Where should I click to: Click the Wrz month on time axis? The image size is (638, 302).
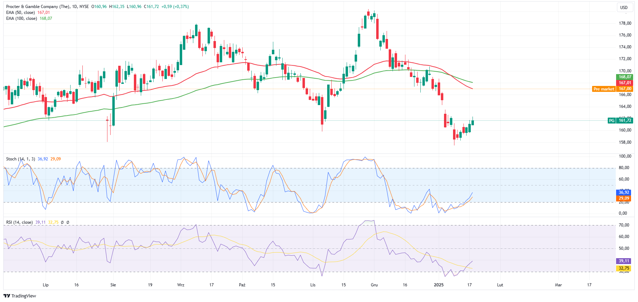(x=181, y=285)
